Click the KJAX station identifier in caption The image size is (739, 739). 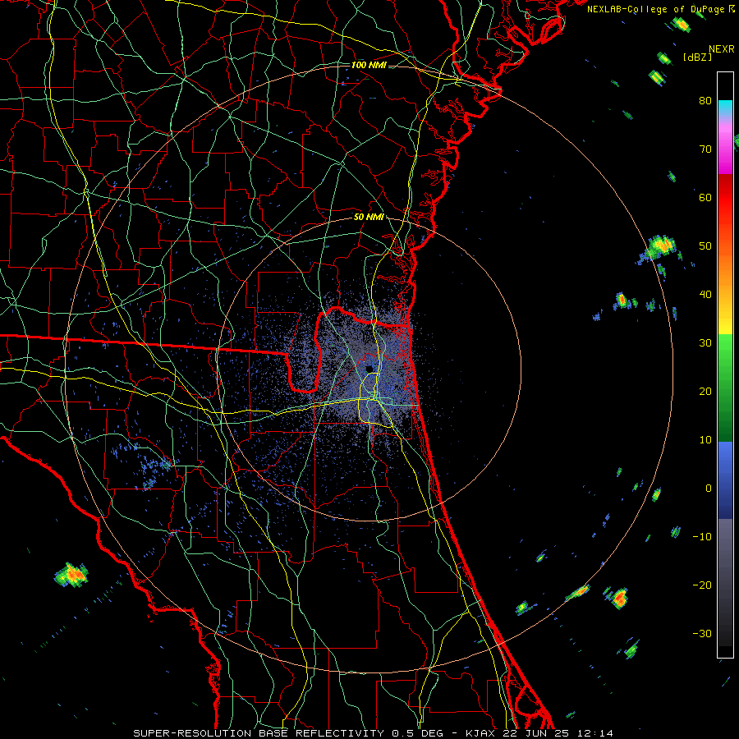point(479,733)
